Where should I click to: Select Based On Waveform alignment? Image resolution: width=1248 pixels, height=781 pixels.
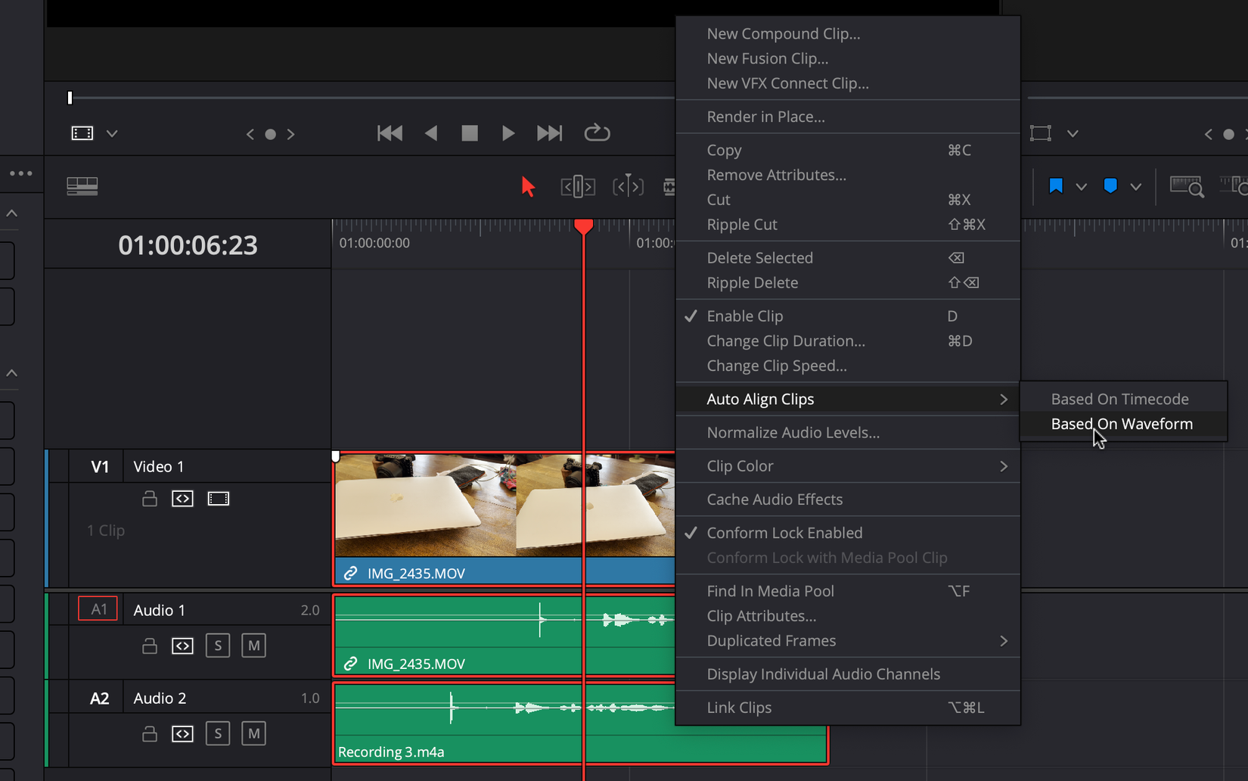pos(1122,424)
